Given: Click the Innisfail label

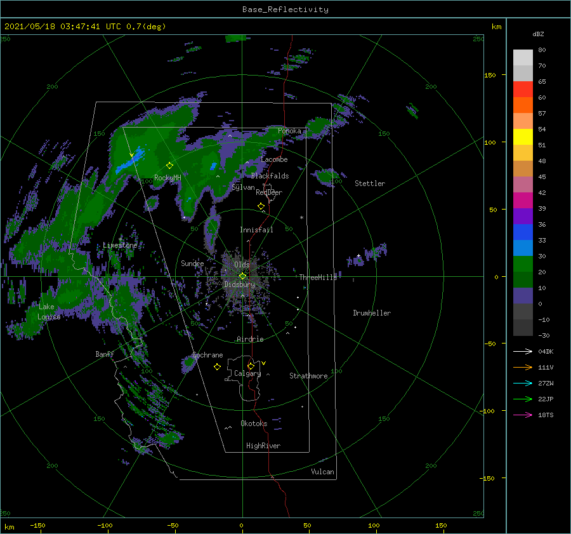Looking at the screenshot, I should (256, 230).
